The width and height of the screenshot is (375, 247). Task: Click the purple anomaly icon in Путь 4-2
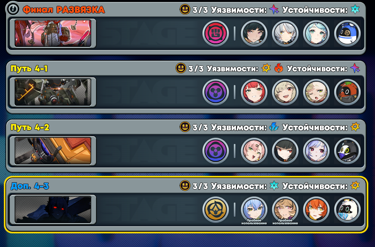coord(215,151)
